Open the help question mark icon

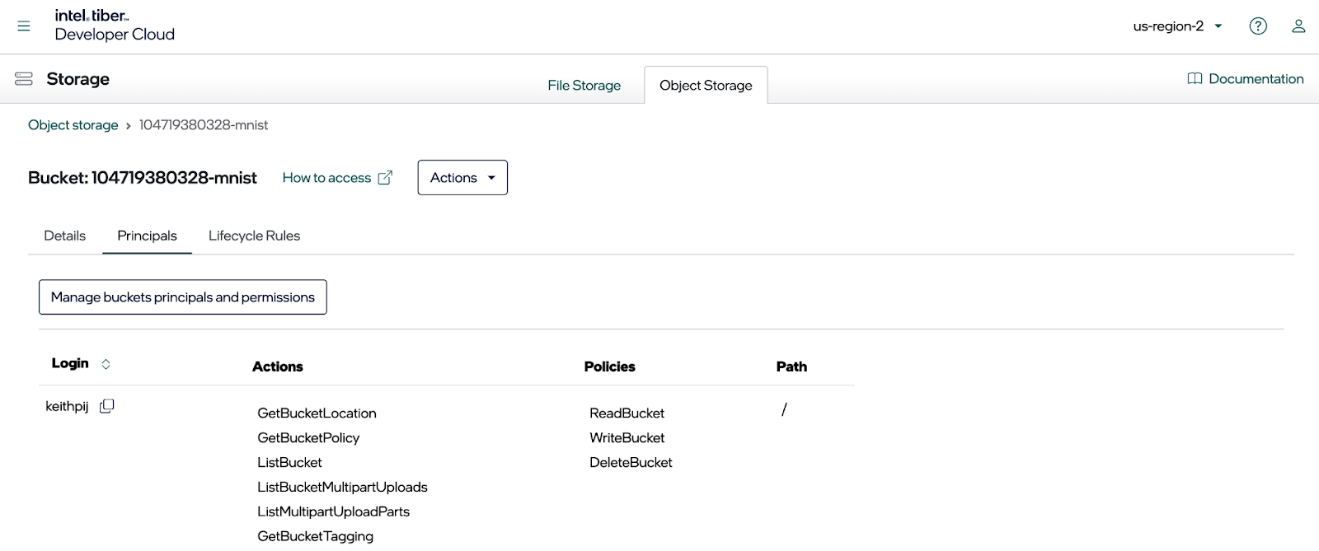(x=1257, y=26)
